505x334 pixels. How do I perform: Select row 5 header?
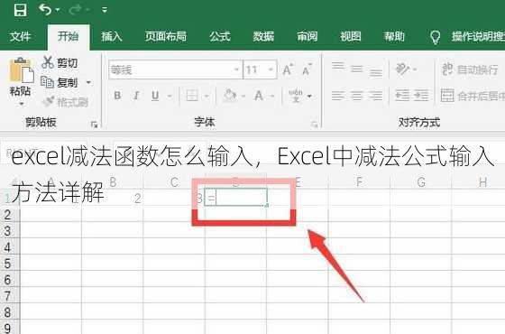pyautogui.click(x=9, y=263)
